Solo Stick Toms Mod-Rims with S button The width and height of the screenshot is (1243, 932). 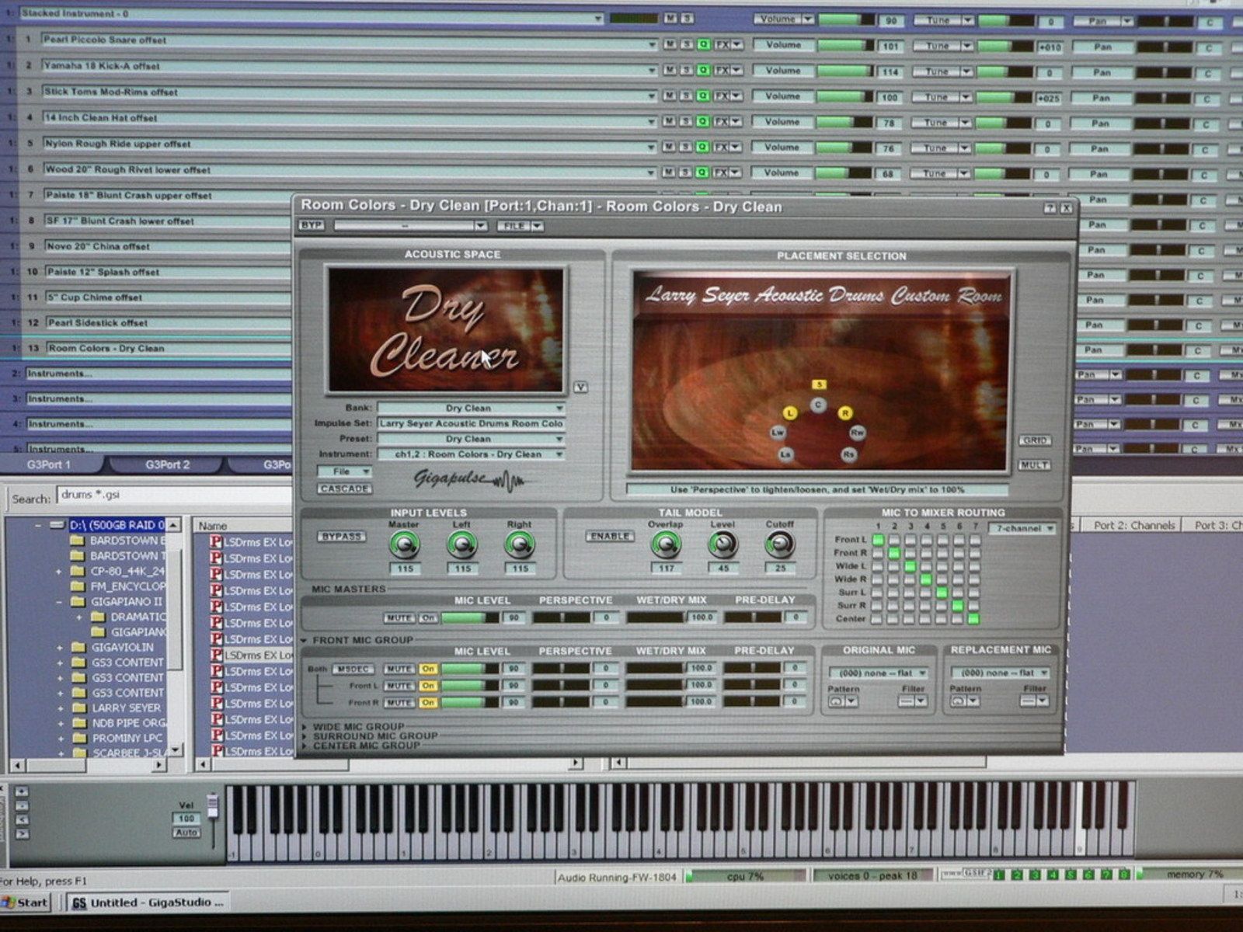tap(686, 96)
